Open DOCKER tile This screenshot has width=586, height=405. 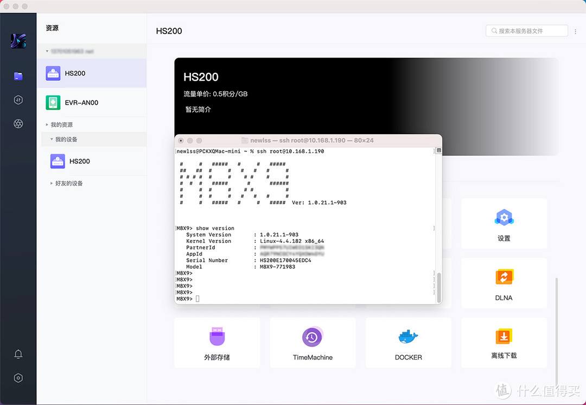click(x=408, y=343)
